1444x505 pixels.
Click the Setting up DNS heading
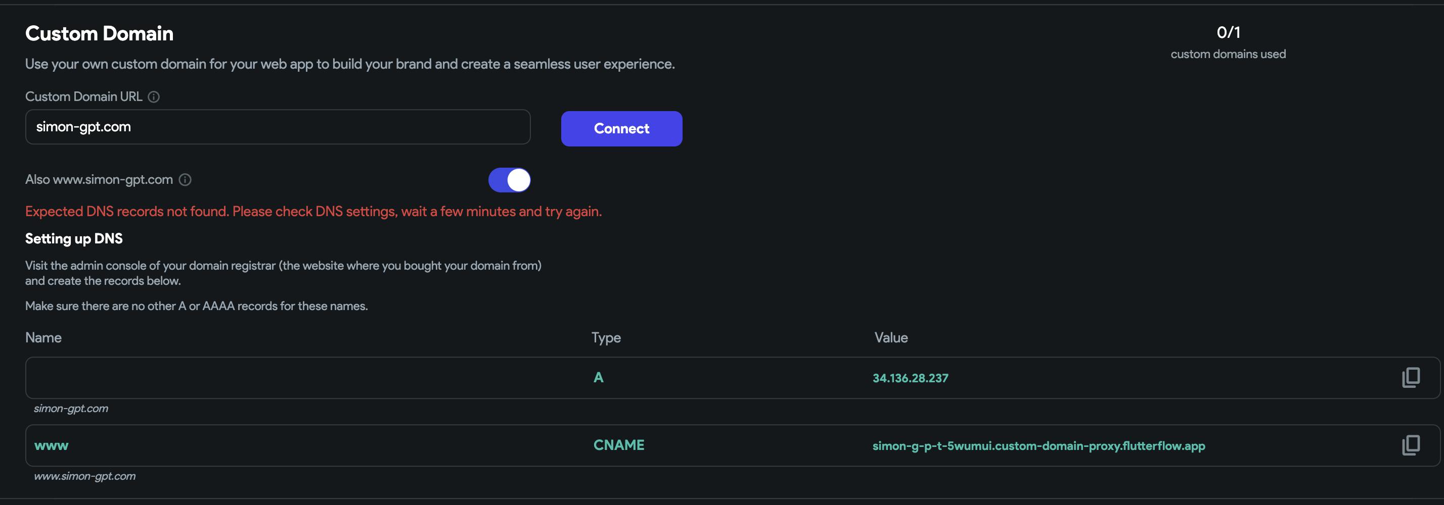(x=73, y=238)
